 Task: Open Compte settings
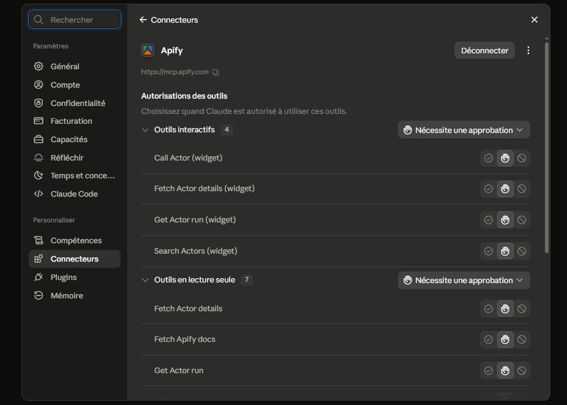[x=75, y=85]
